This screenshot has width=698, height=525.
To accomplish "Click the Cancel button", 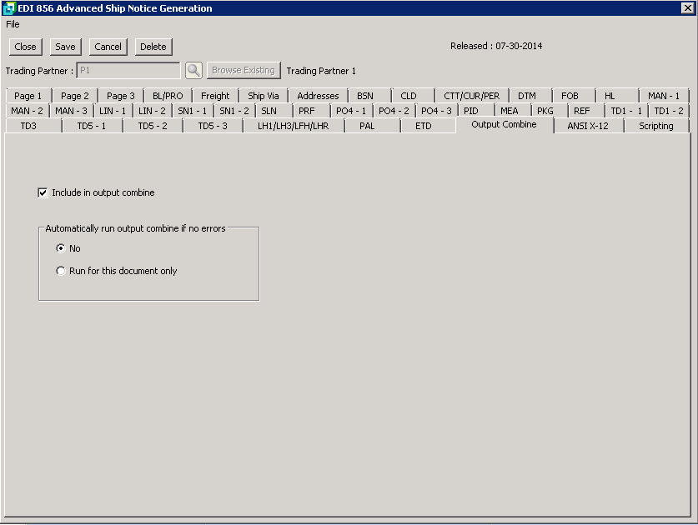I will point(108,47).
